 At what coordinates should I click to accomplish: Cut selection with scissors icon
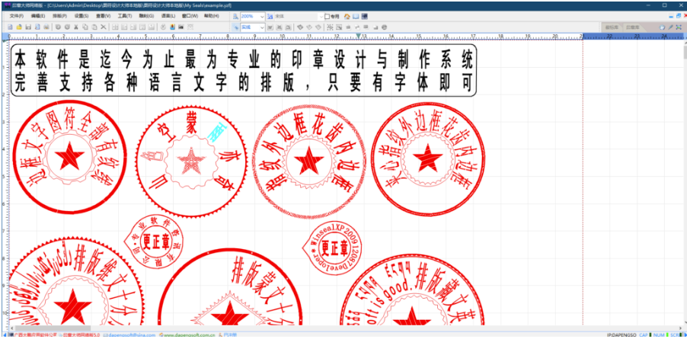tap(76, 27)
